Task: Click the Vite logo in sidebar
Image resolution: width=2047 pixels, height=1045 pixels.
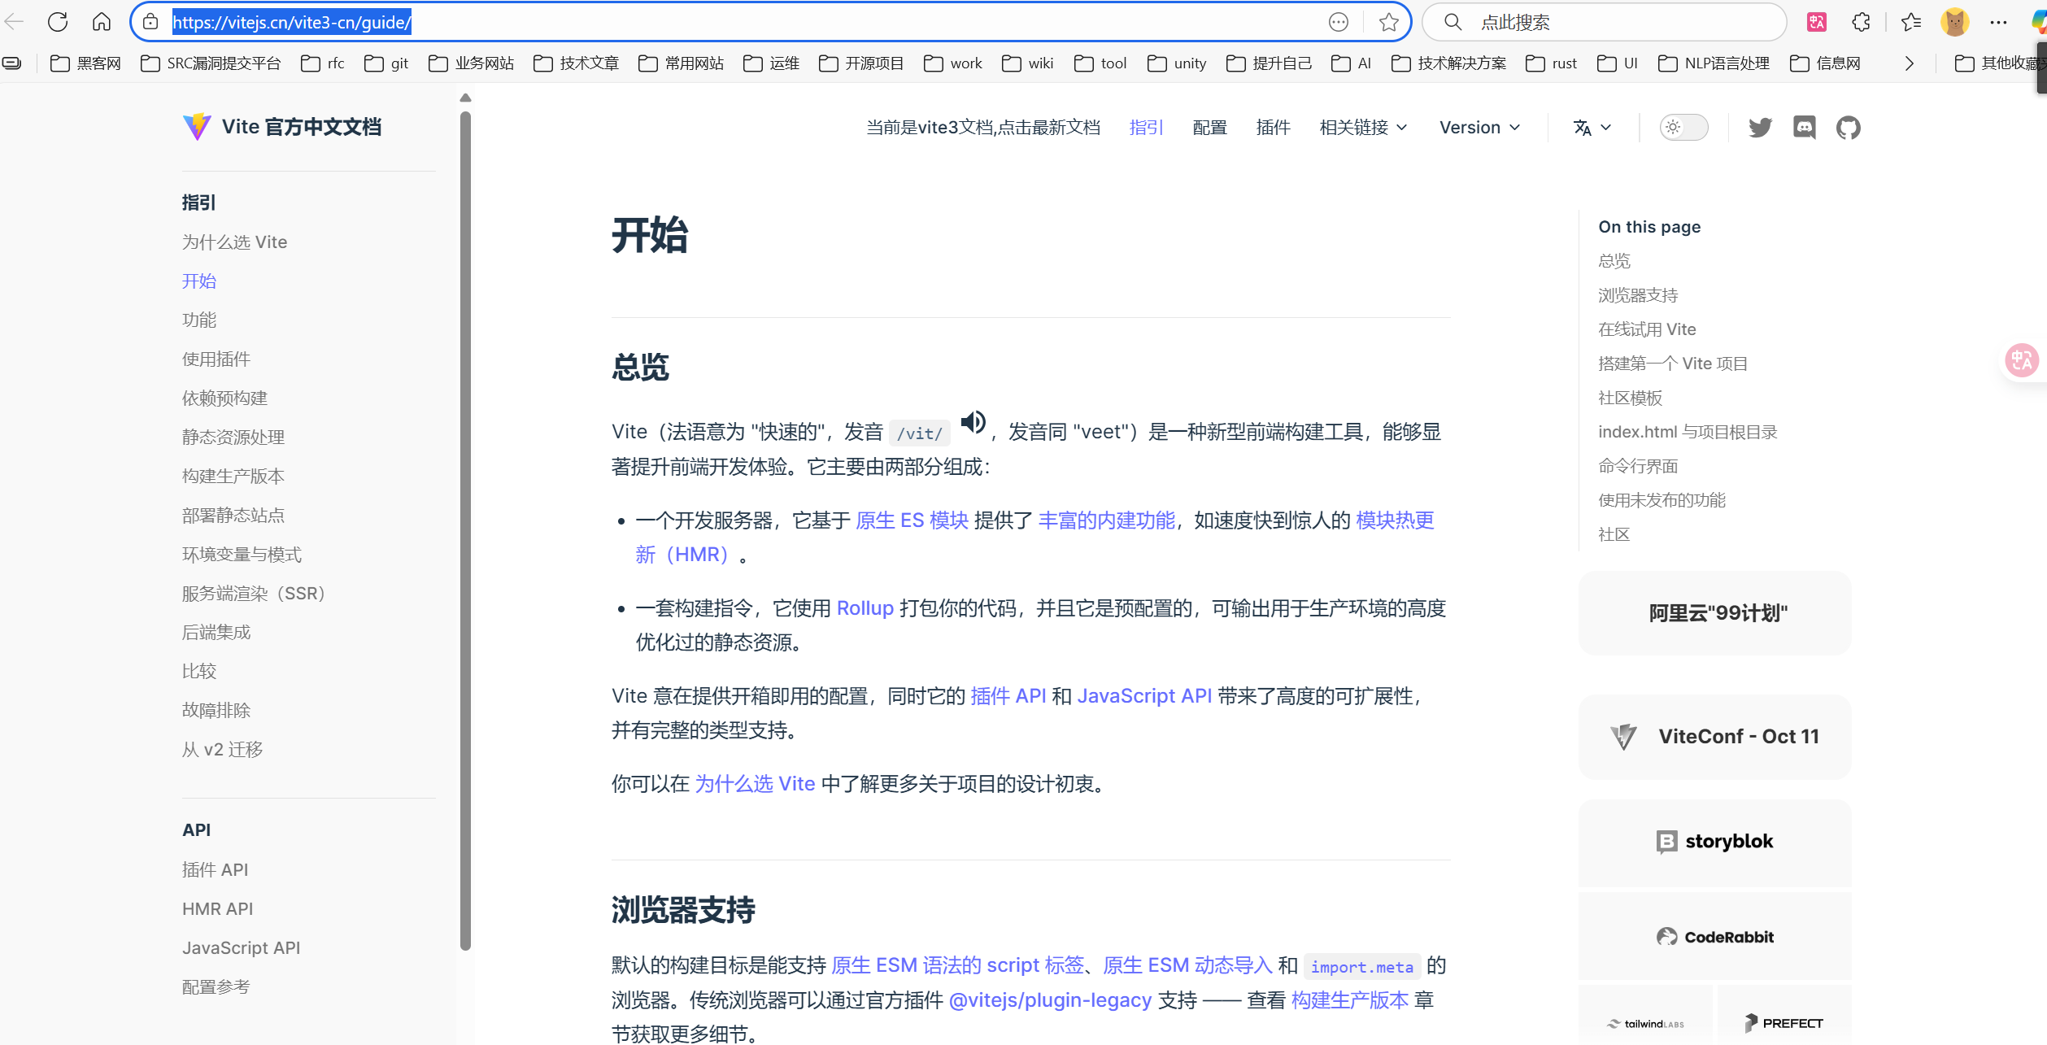Action: [197, 127]
